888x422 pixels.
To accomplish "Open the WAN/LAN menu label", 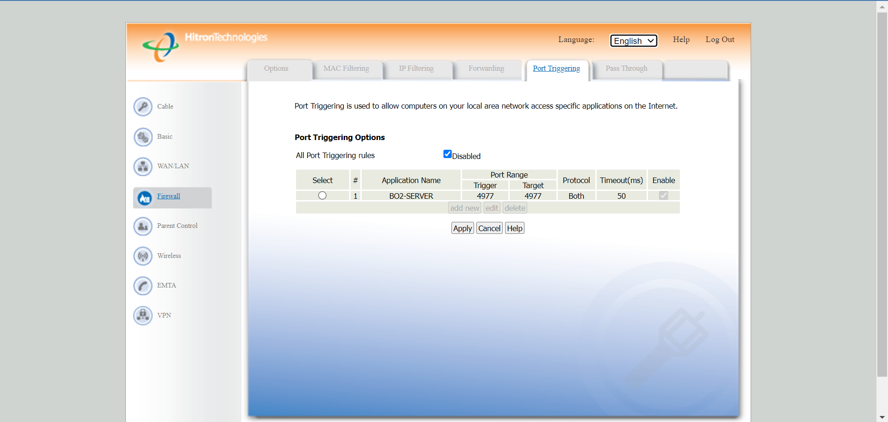I will tap(173, 166).
